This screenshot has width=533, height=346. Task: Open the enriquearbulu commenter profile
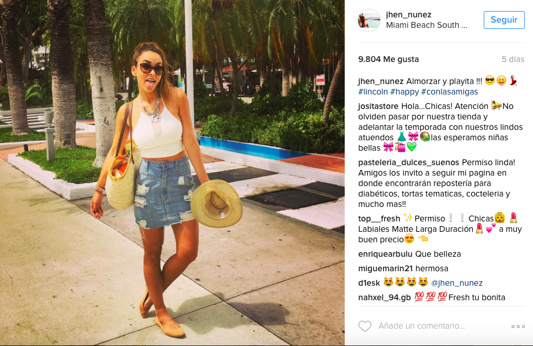[x=385, y=254]
